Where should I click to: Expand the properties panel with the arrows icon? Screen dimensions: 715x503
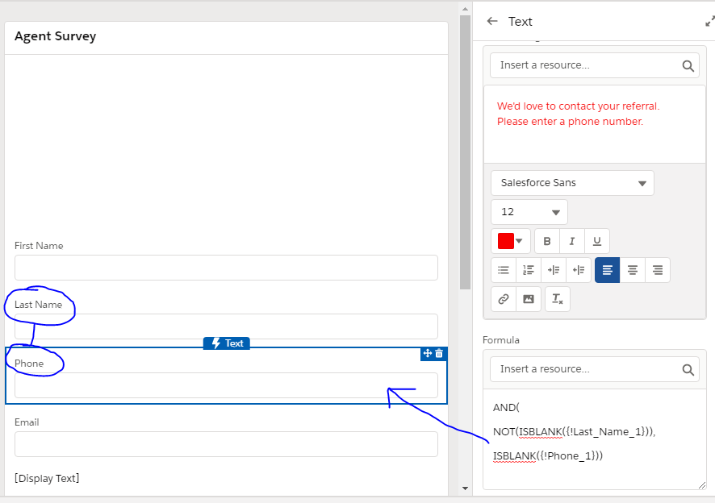[x=709, y=22]
